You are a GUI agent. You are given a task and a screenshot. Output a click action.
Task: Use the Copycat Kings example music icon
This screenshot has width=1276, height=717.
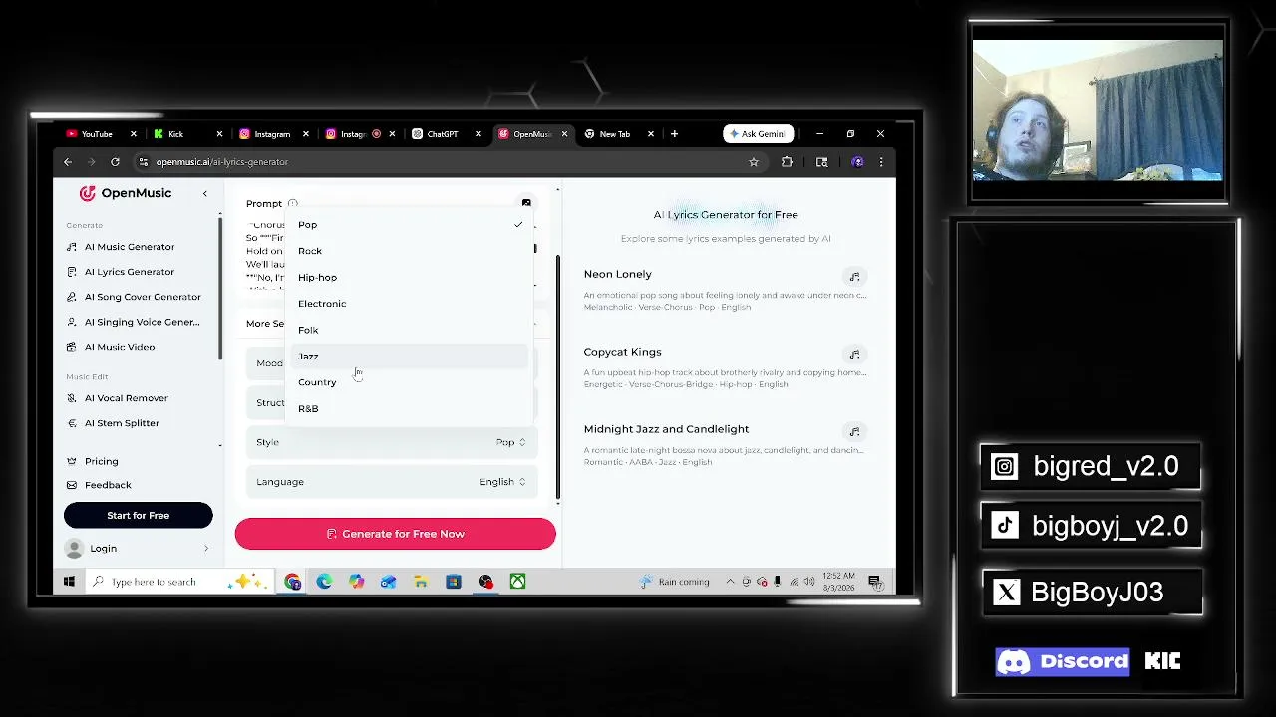(854, 355)
